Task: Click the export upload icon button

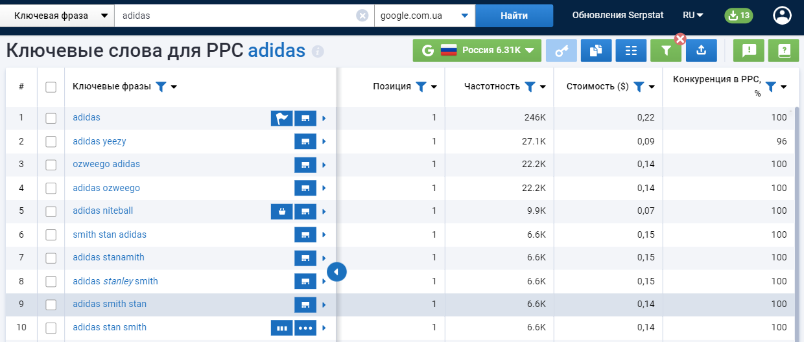Action: pos(701,51)
